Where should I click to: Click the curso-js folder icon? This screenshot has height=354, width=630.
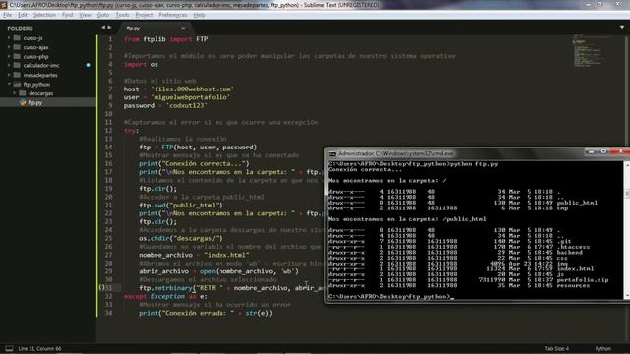coord(17,38)
